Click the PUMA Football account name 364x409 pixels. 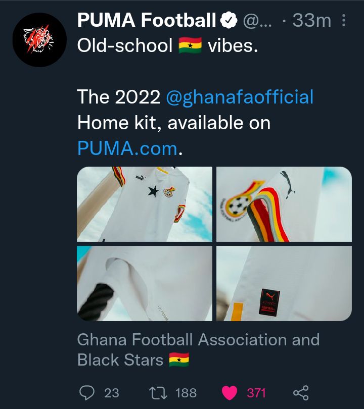[147, 21]
